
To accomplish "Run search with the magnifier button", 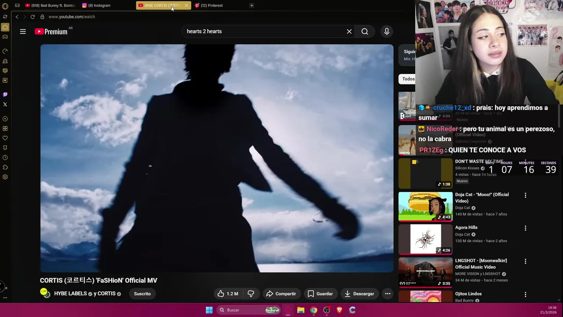I will pos(365,31).
